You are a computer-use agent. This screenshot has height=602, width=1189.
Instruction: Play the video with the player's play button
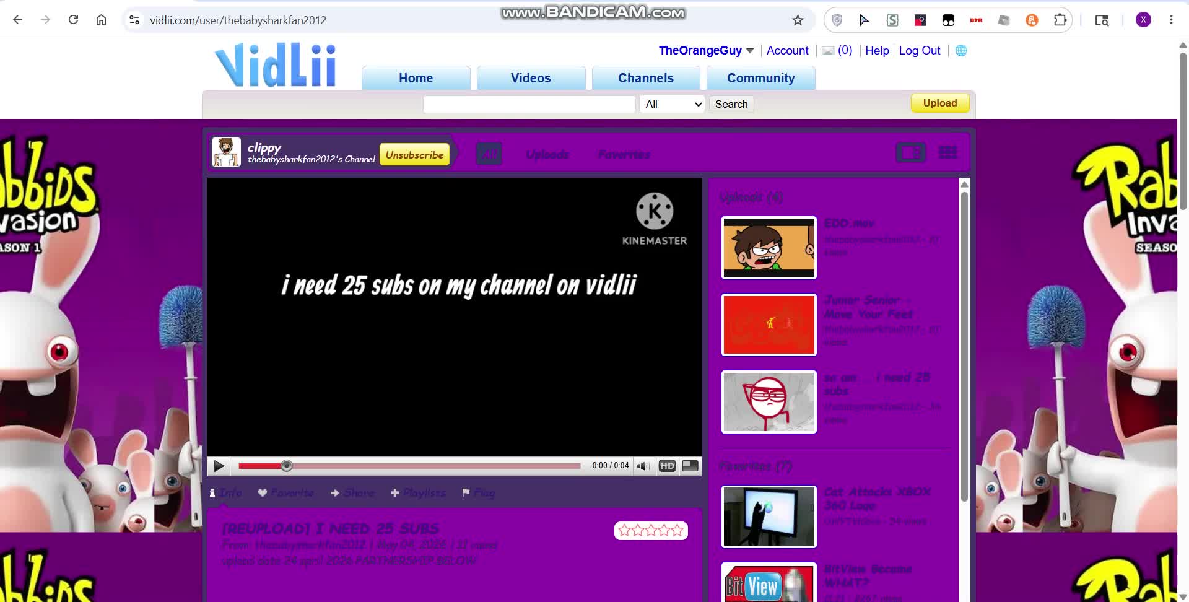(219, 466)
